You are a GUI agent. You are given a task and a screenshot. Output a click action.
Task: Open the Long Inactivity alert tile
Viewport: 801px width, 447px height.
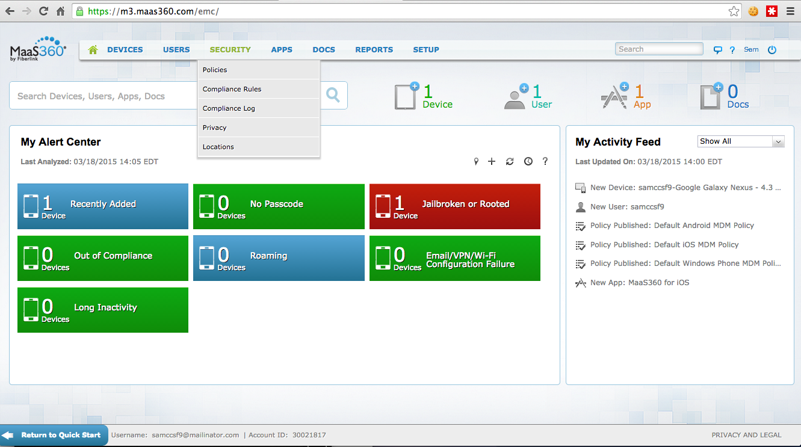[x=103, y=310]
